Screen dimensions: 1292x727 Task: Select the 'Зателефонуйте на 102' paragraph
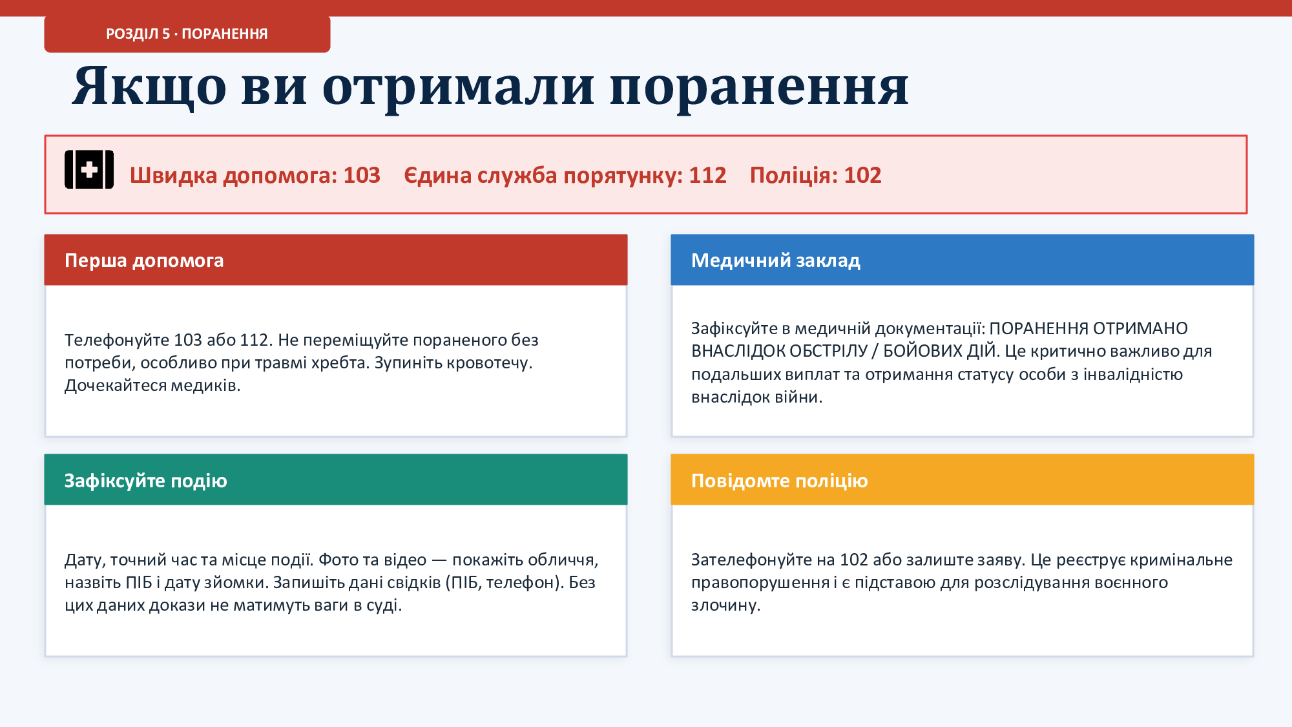[961, 582]
